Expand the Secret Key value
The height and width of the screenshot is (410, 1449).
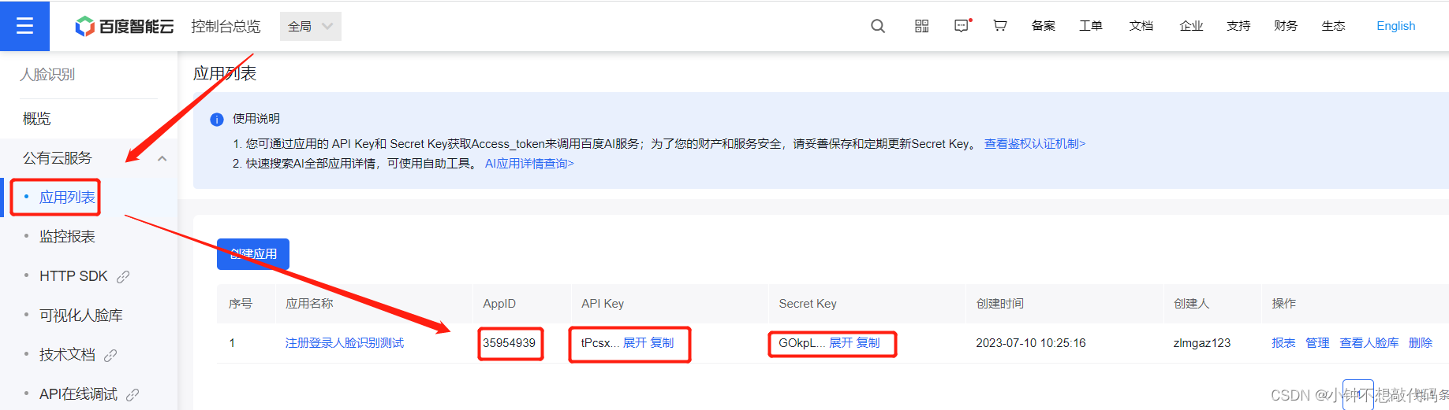pyautogui.click(x=841, y=343)
